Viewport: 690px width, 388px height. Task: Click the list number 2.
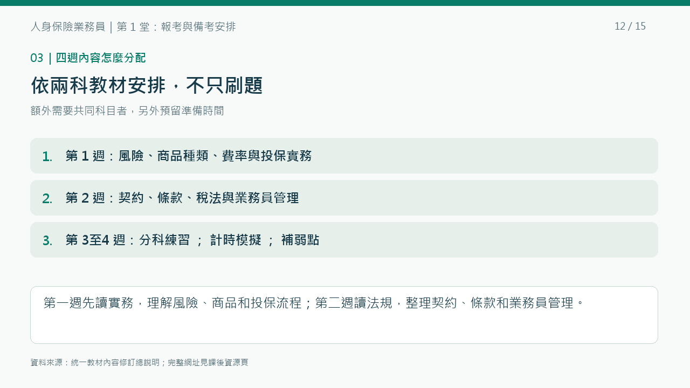pyautogui.click(x=47, y=198)
